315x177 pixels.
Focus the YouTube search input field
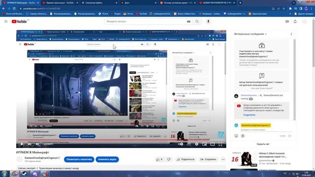click(146, 22)
